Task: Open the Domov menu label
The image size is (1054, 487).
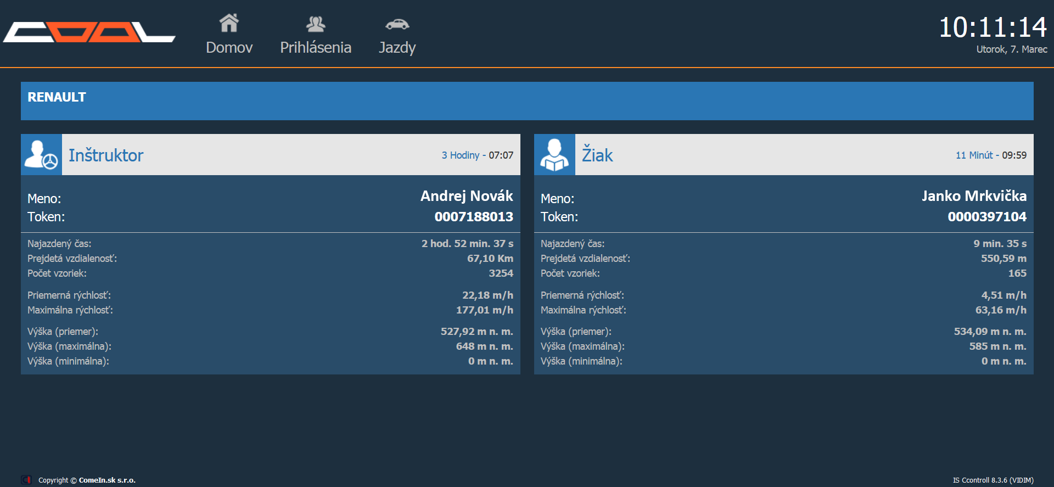Action: (x=229, y=48)
